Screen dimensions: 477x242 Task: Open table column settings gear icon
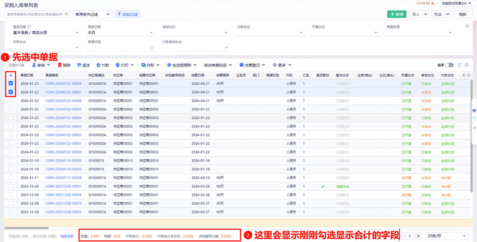click(469, 75)
